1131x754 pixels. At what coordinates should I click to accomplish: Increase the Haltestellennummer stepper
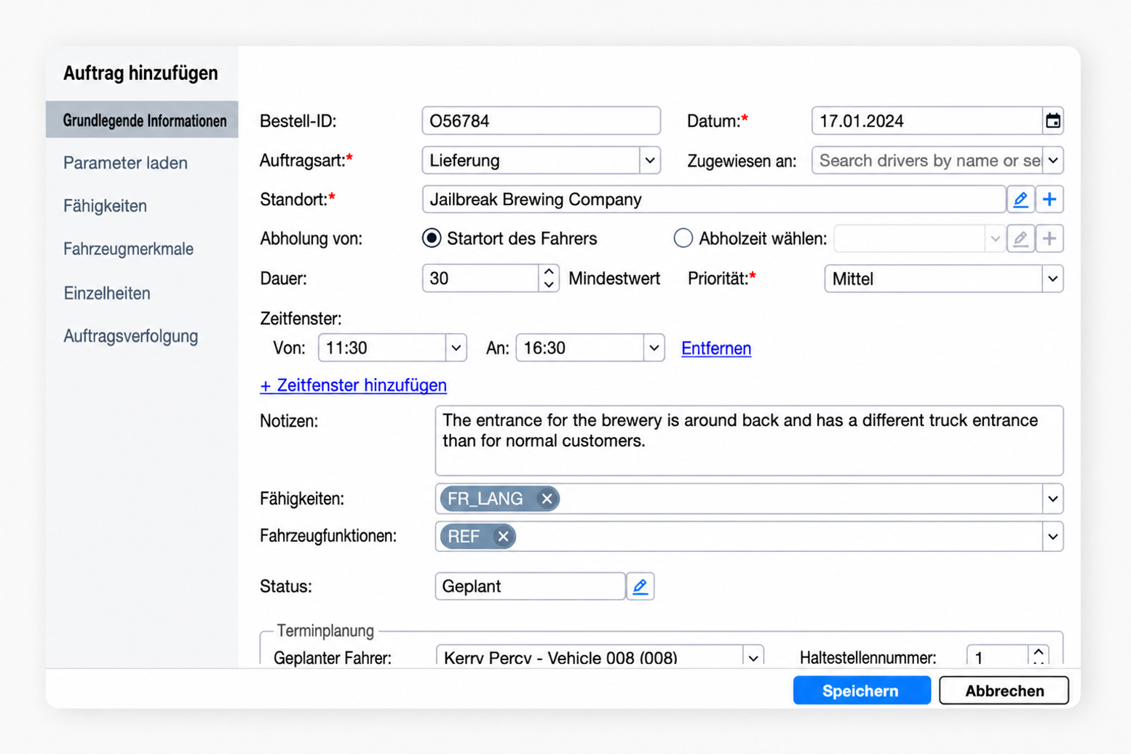1039,651
